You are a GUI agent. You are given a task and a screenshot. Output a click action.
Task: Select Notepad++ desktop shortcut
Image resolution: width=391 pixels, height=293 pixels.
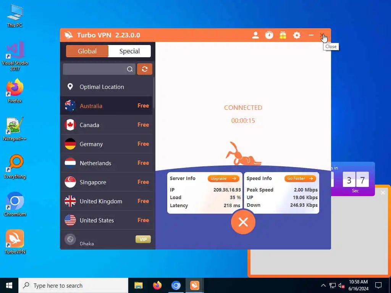(x=15, y=129)
